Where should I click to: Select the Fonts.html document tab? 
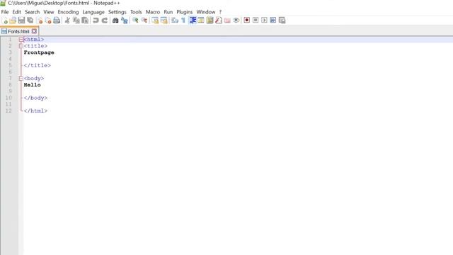tap(19, 31)
